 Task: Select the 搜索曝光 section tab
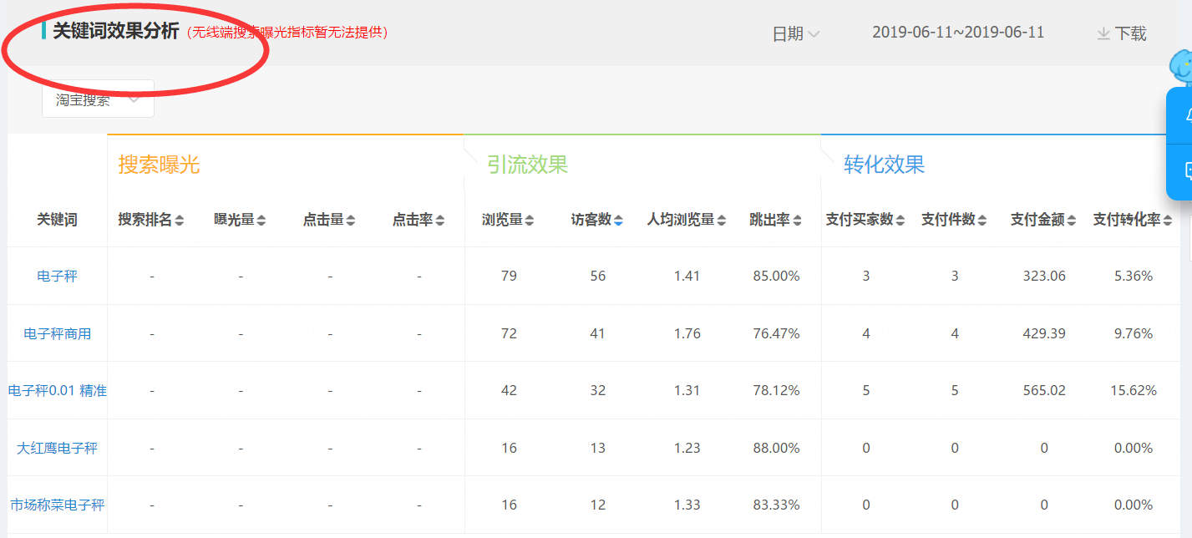159,165
